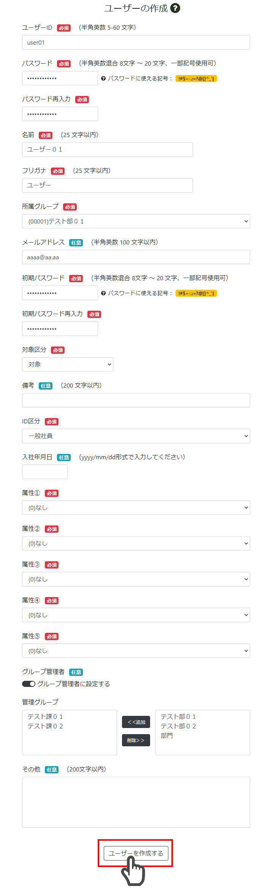The width and height of the screenshot is (266, 891).
Task: Click the ユーザーID input field
Action: pyautogui.click(x=136, y=42)
